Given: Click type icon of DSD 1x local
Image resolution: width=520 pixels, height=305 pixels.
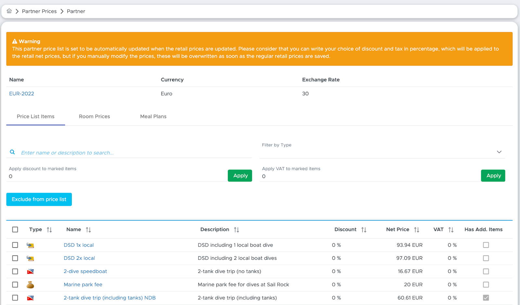Looking at the screenshot, I should tap(30, 245).
